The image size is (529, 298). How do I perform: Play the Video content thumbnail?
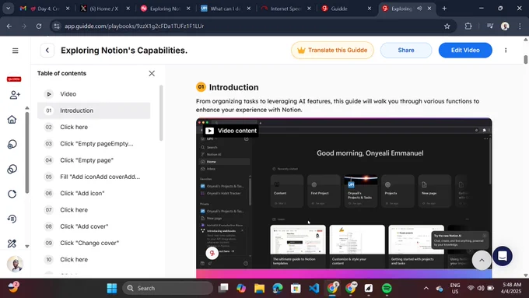pyautogui.click(x=344, y=198)
